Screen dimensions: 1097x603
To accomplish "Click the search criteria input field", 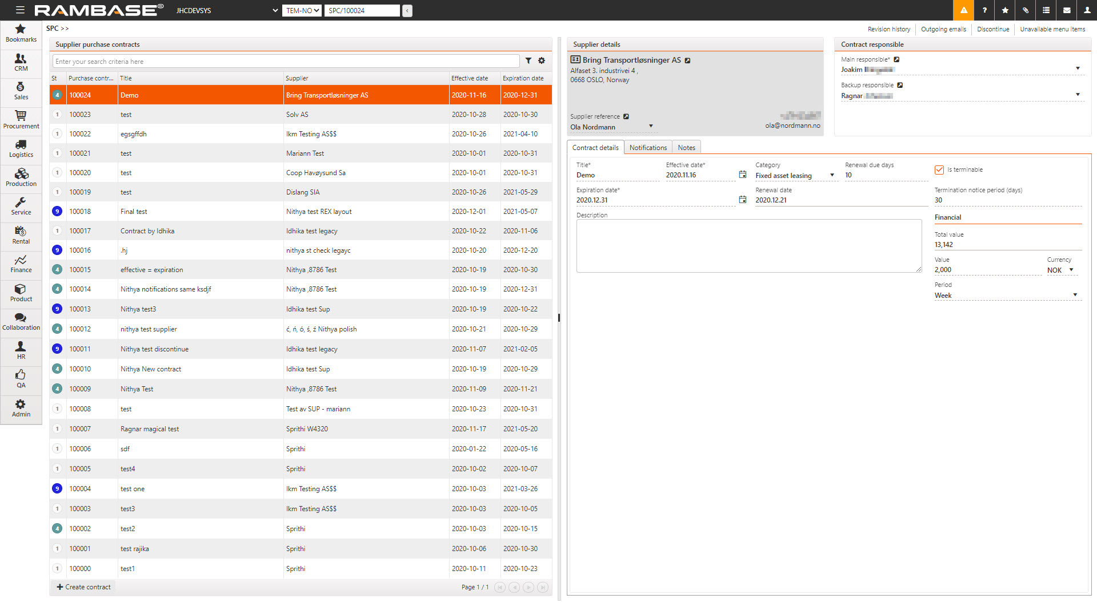I will pyautogui.click(x=286, y=62).
